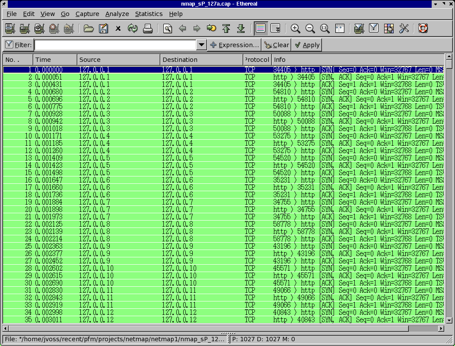Open the coloring rules editor
455x346 pixels.
(x=388, y=28)
